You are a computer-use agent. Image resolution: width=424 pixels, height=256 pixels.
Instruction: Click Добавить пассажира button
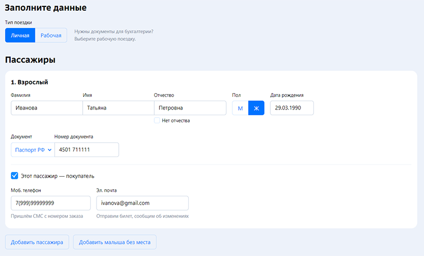[x=37, y=242]
